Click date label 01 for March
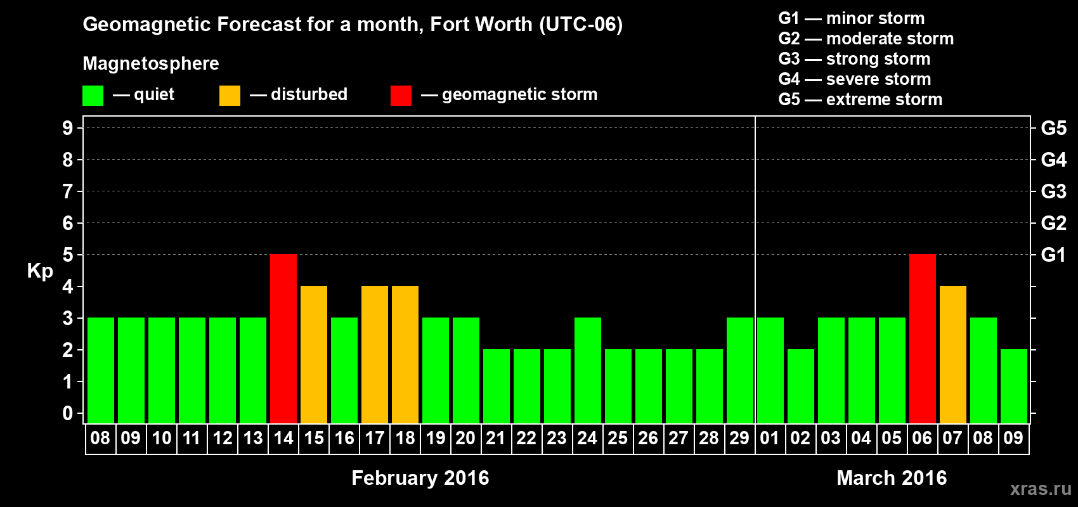This screenshot has height=507, width=1078. coord(770,439)
